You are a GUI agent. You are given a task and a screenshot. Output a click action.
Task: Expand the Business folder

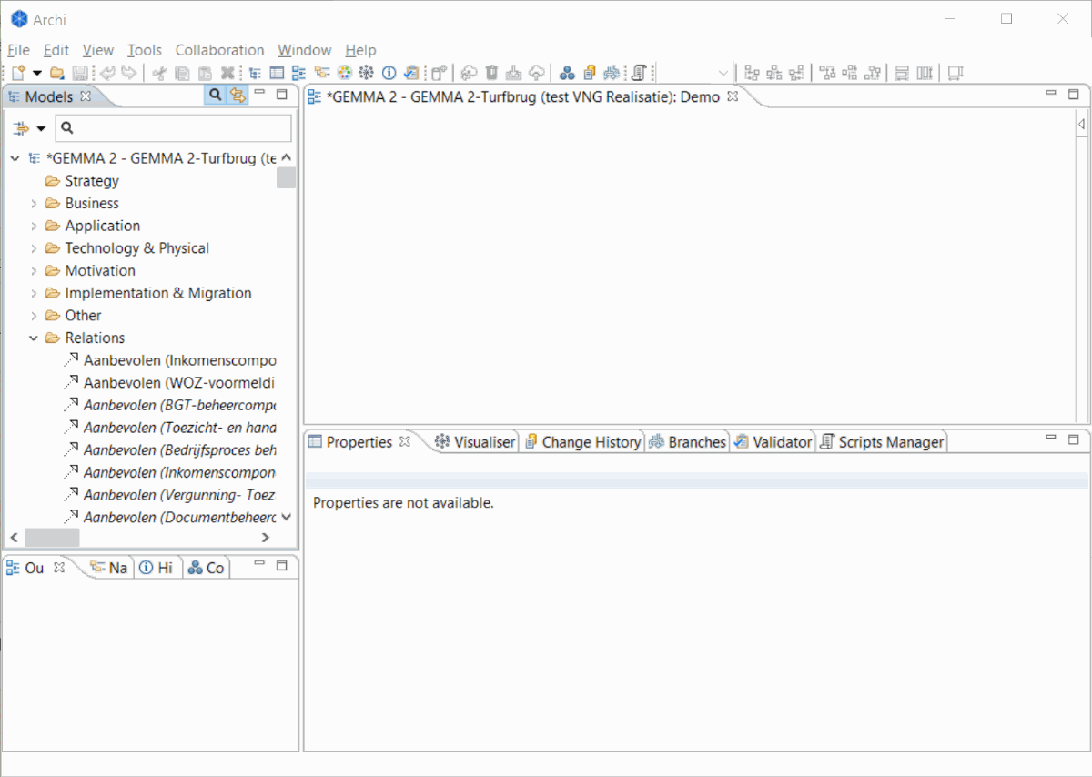pyautogui.click(x=34, y=203)
